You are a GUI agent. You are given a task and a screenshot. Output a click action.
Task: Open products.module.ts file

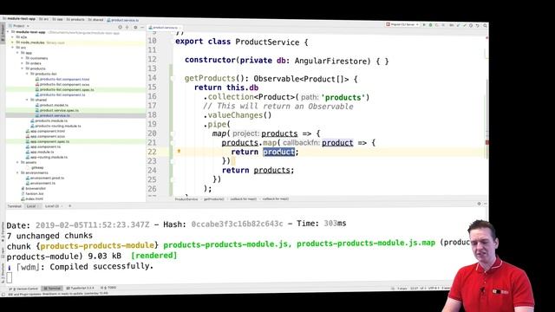[x=49, y=120]
